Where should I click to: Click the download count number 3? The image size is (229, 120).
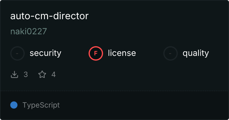click(x=26, y=74)
